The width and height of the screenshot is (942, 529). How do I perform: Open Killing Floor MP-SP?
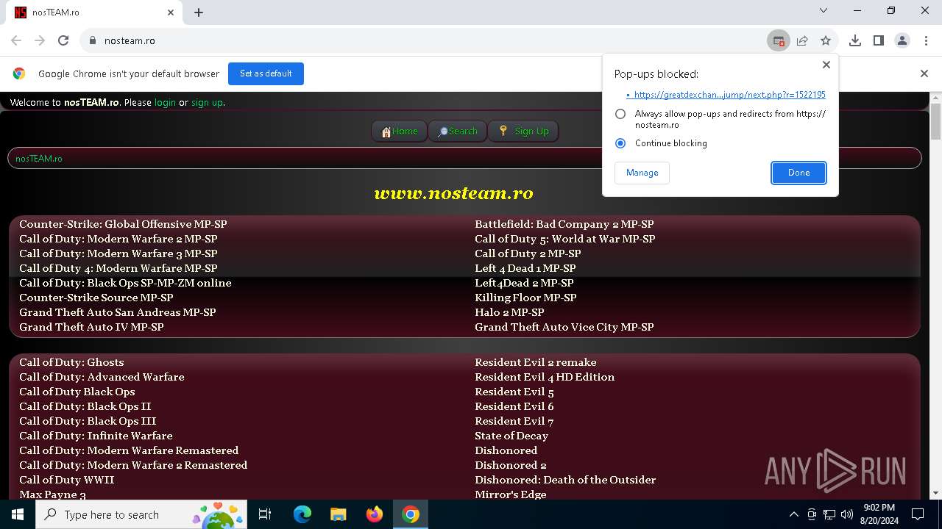525,298
